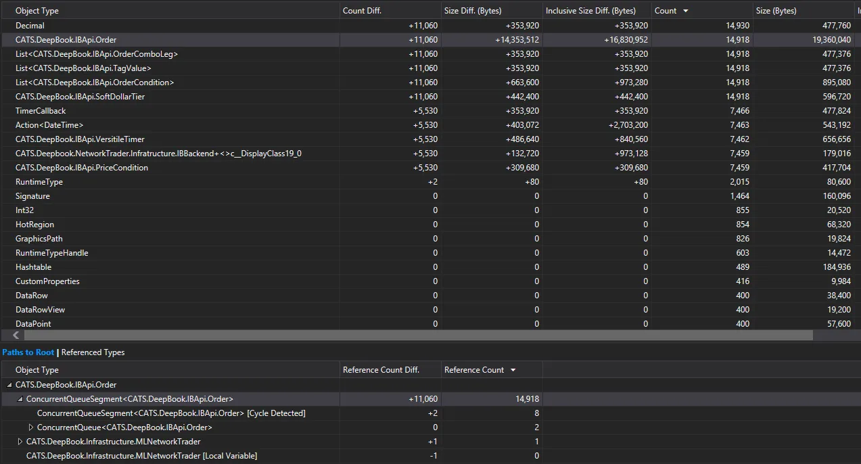Screen dimensions: 861x464
Task: Select the DataRow row
Action: 430,296
